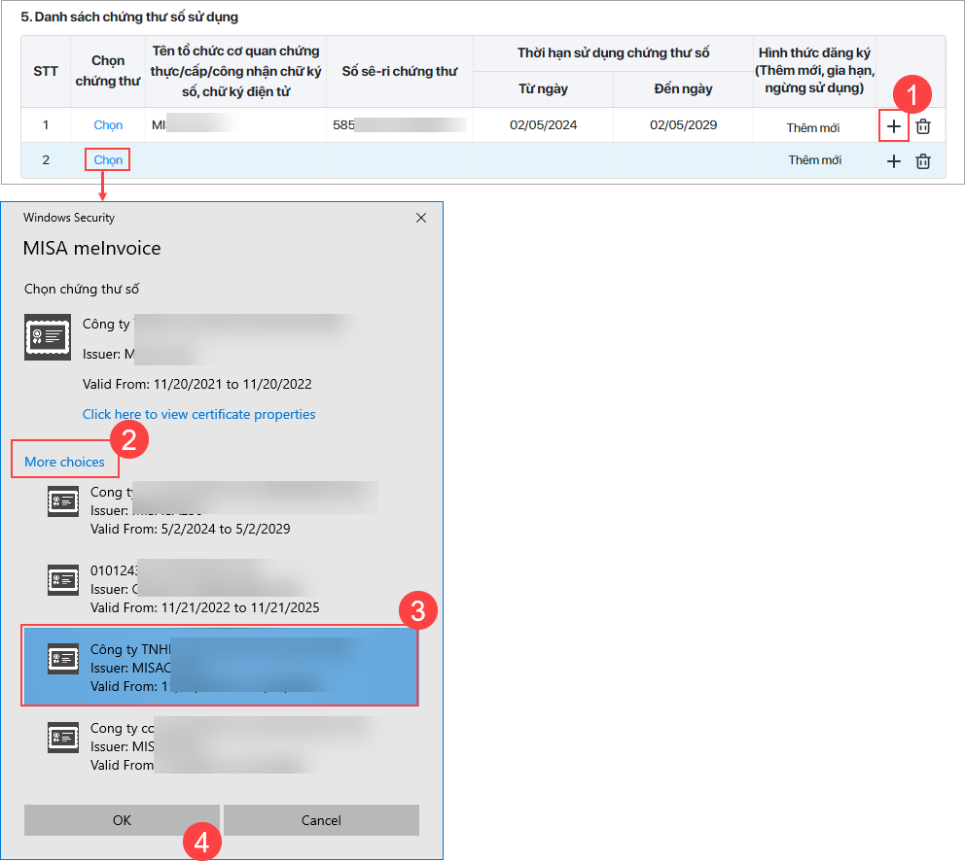Viewport: 965px width, 862px height.
Task: Click the Chọn link in row 1
Action: point(108,124)
